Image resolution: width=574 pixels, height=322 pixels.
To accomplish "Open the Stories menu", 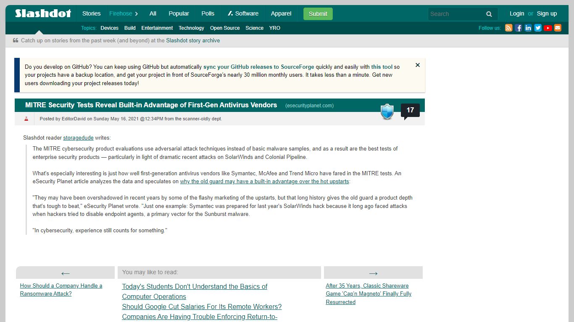I will coord(91,13).
